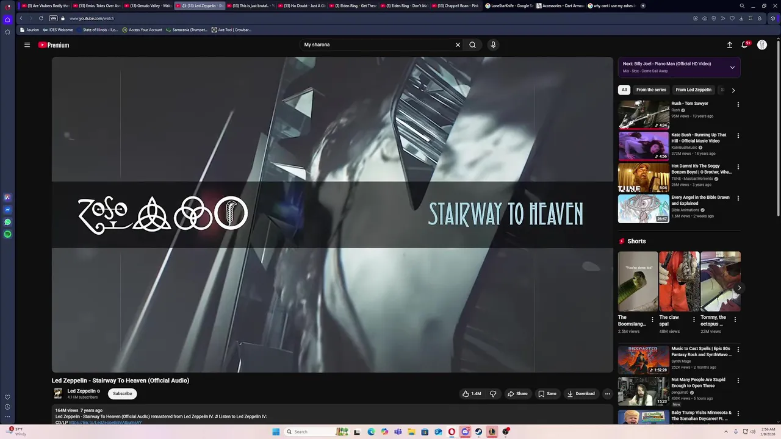The width and height of the screenshot is (781, 439).
Task: Open options for The claw spa short
Action: point(693,319)
